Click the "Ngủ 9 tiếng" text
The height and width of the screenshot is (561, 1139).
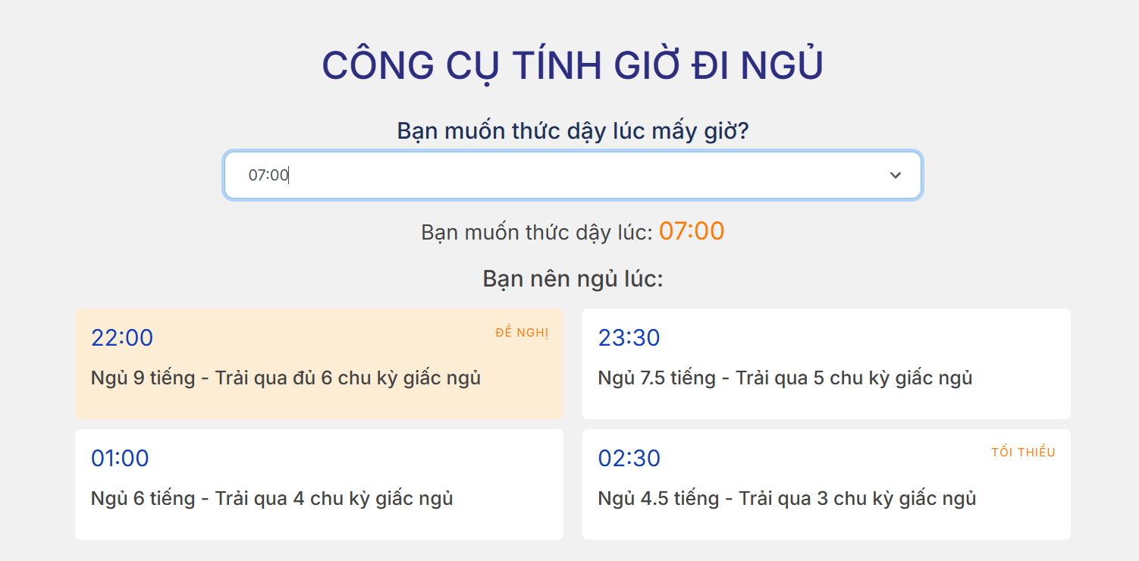point(143,378)
